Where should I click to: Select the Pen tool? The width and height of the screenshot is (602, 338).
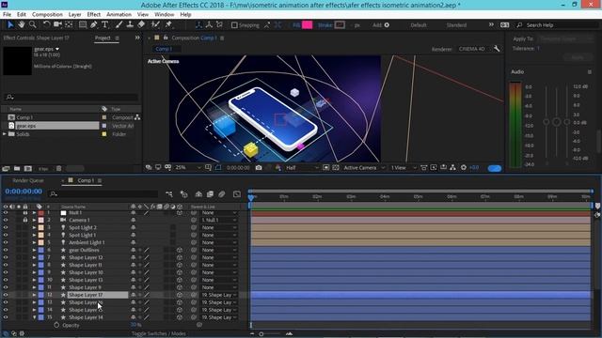tap(94, 25)
